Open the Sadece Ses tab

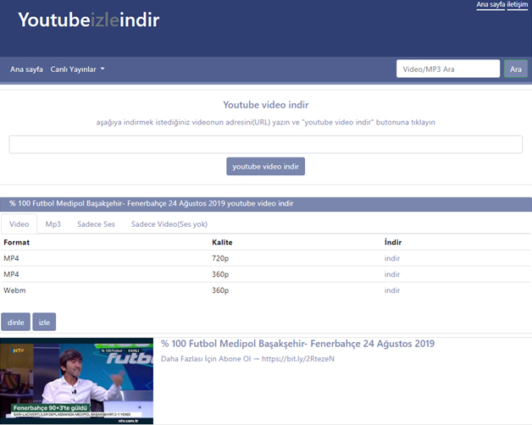(96, 224)
